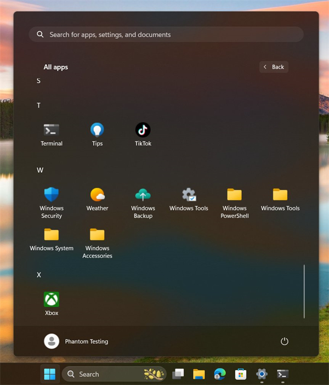Click the All apps scrollbar thumb
The height and width of the screenshot is (385, 329).
304,291
